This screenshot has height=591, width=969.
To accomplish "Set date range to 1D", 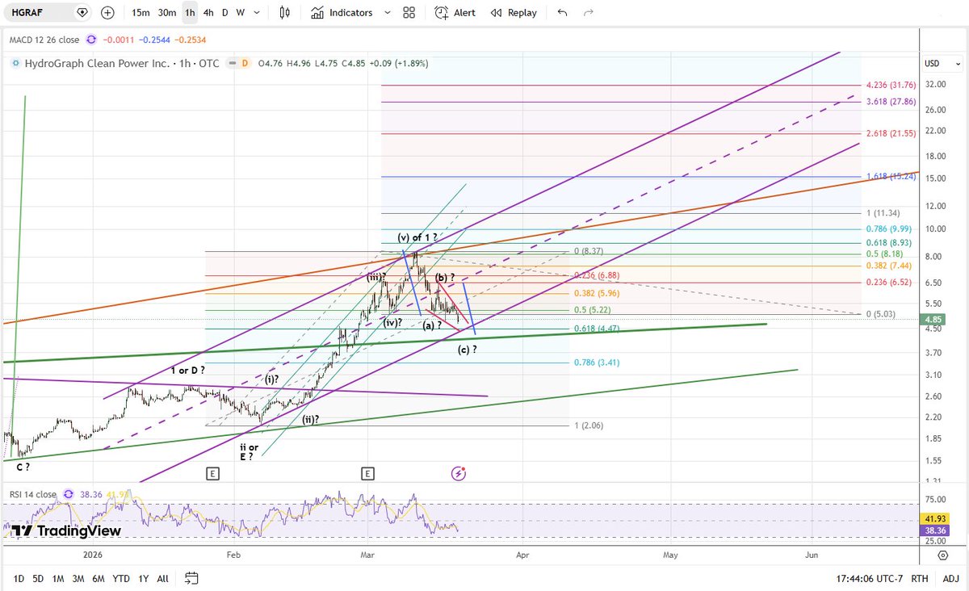I will point(19,578).
